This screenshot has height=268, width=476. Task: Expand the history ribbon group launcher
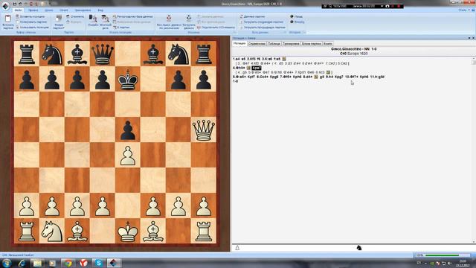pos(304,32)
